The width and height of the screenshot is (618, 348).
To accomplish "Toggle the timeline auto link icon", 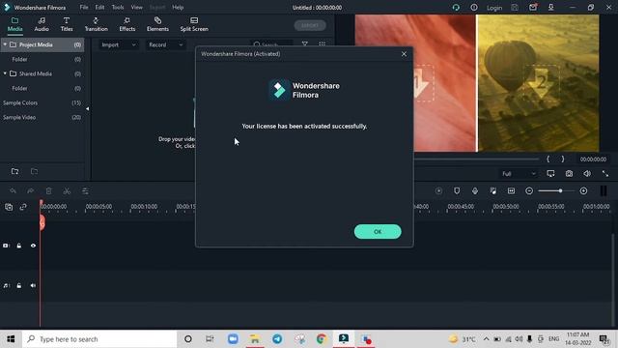I will pos(23,207).
